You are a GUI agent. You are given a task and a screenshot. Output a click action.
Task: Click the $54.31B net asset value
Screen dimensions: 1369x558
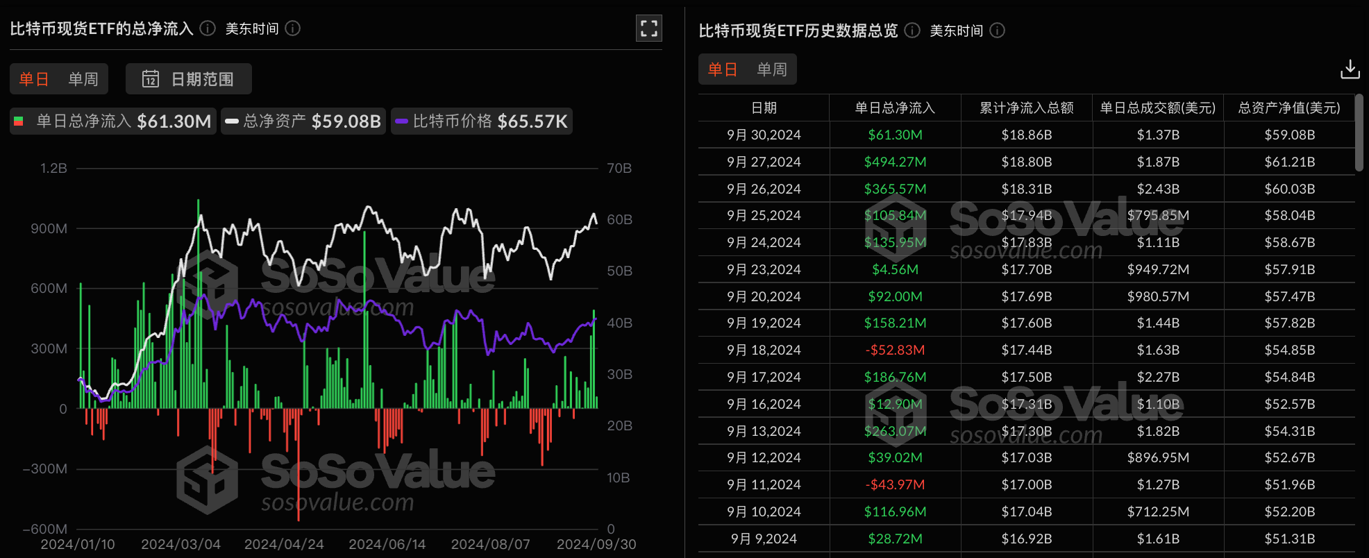(x=1289, y=431)
